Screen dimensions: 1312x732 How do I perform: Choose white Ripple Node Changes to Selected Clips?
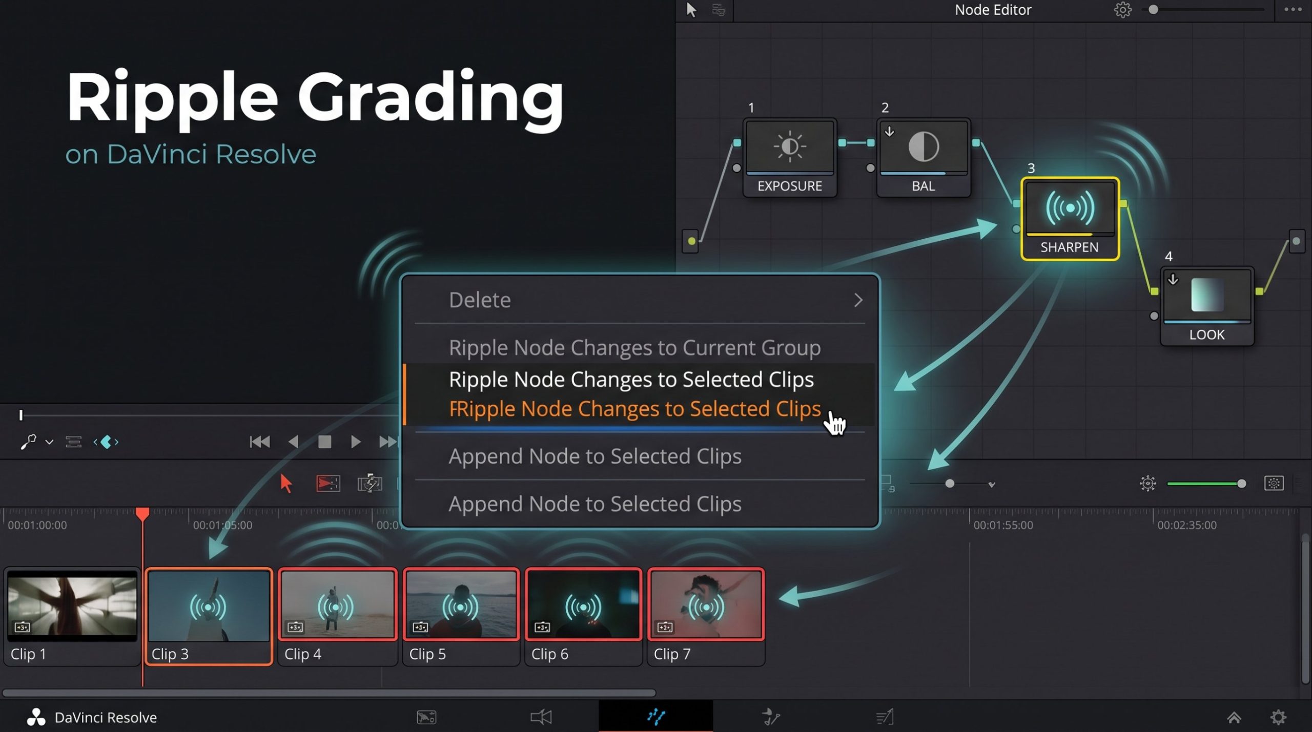pyautogui.click(x=631, y=380)
